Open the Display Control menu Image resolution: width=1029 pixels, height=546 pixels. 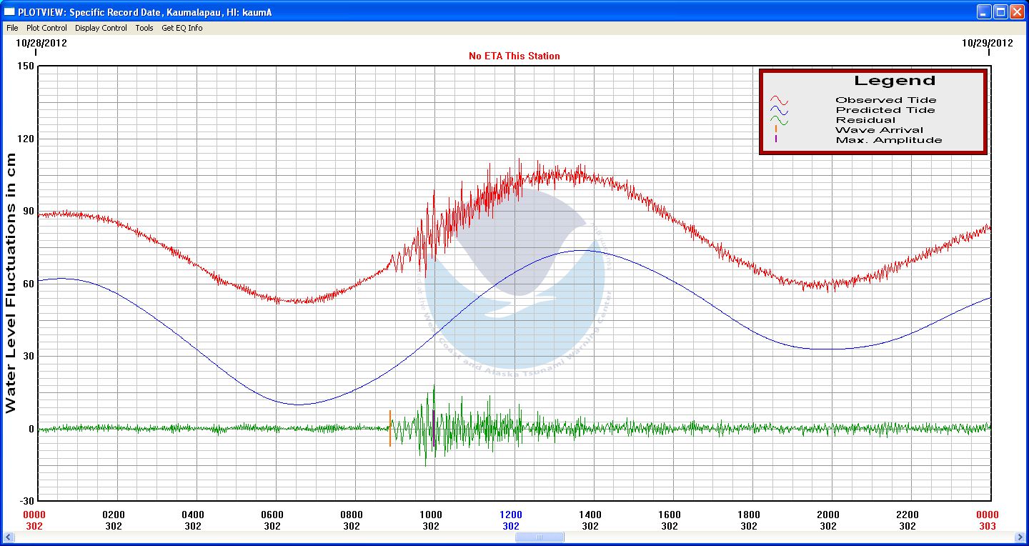[101, 28]
